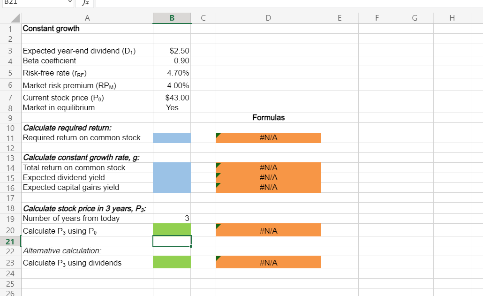Image resolution: width=483 pixels, height=296 pixels.
Task: Click the Select All triangle above row 1
Action: (15, 18)
